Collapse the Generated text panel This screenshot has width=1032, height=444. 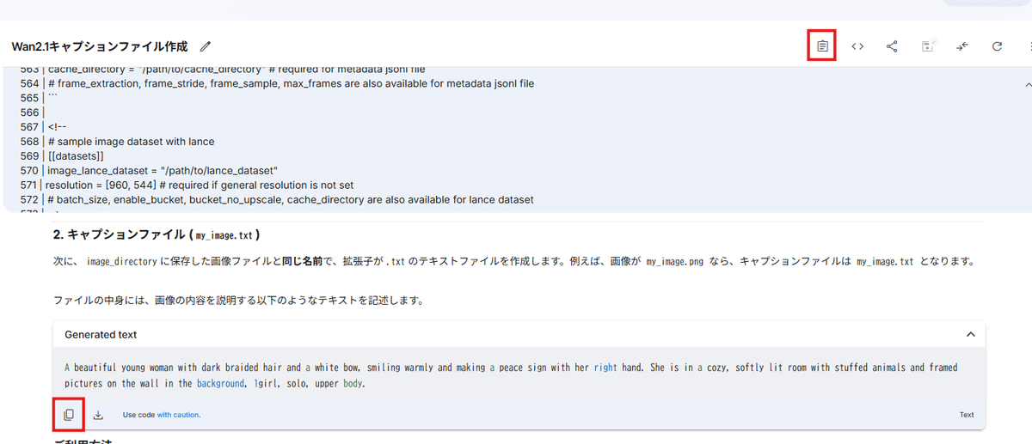(970, 335)
